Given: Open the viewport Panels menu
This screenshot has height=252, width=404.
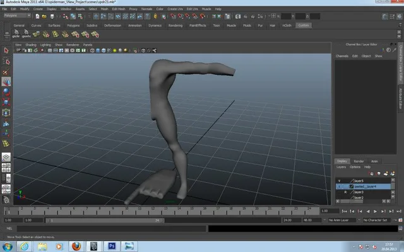Looking at the screenshot, I should pos(88,45).
